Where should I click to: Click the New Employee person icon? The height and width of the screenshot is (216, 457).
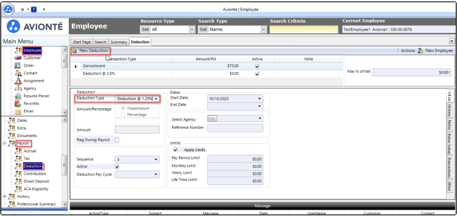coord(420,51)
